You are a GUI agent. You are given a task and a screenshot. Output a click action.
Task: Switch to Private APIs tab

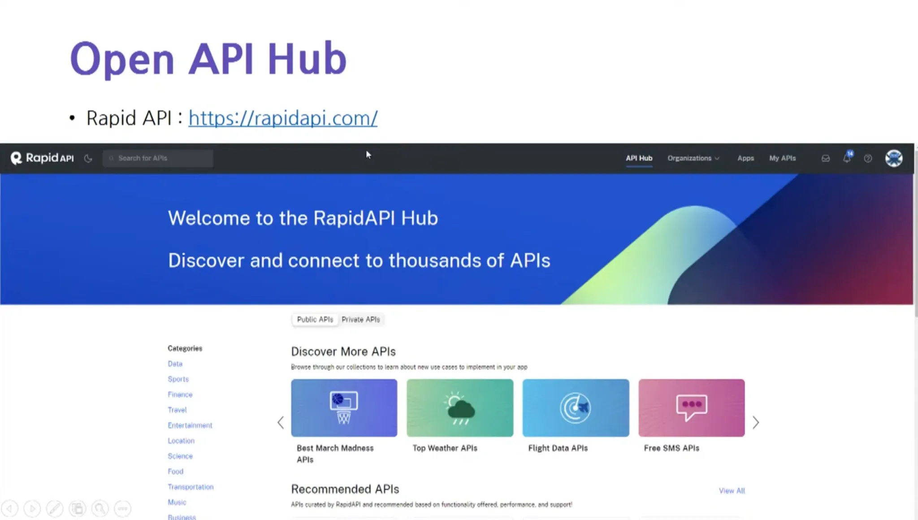coord(360,320)
